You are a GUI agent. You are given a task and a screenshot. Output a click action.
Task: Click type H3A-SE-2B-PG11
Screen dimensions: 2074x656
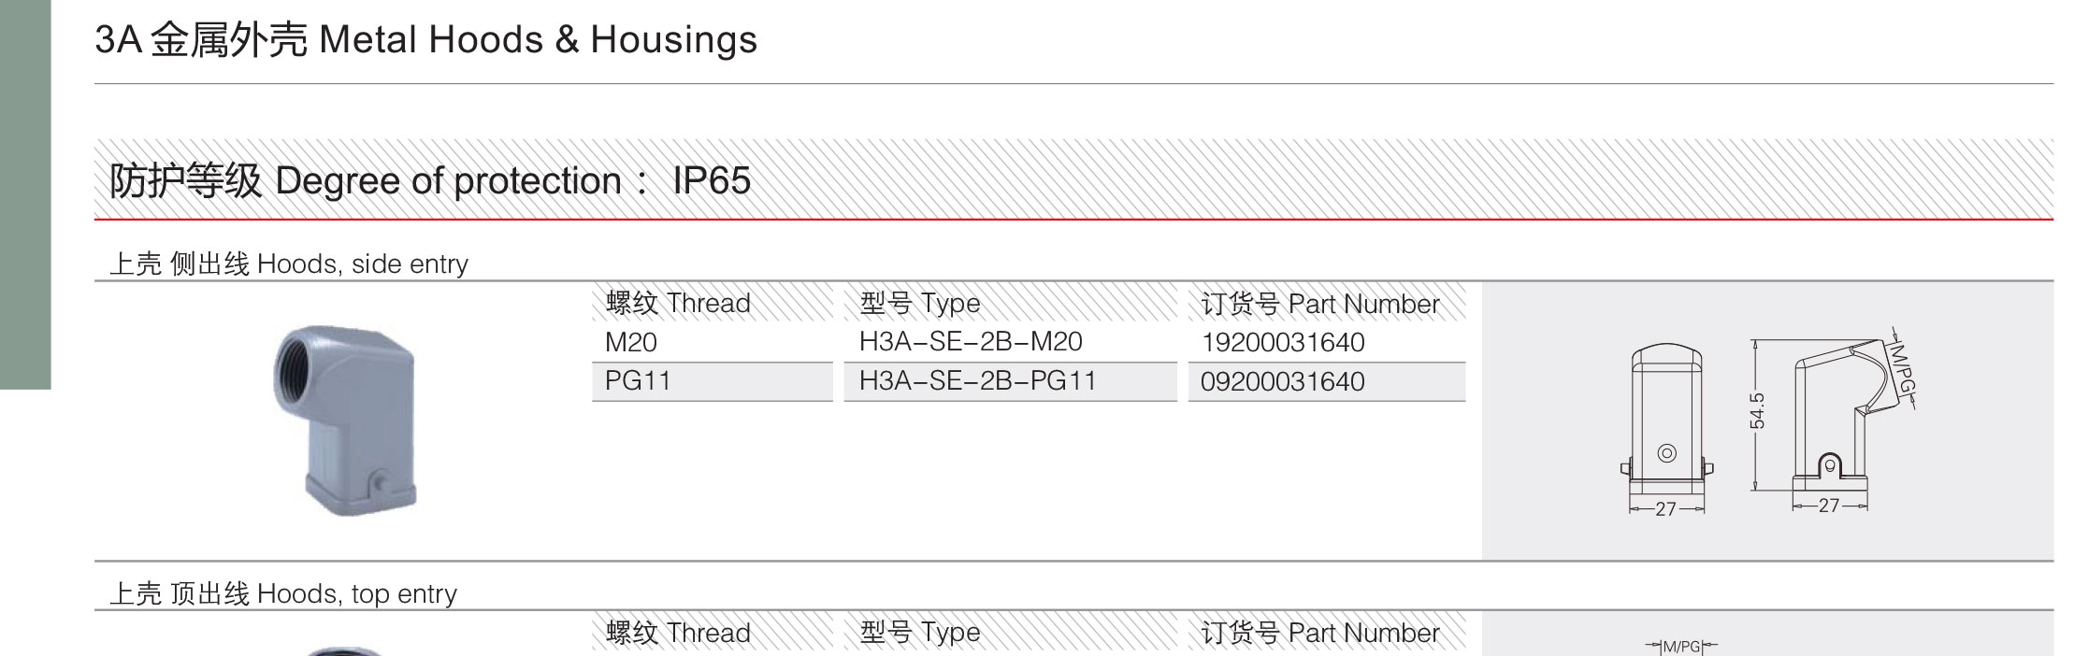click(x=977, y=381)
